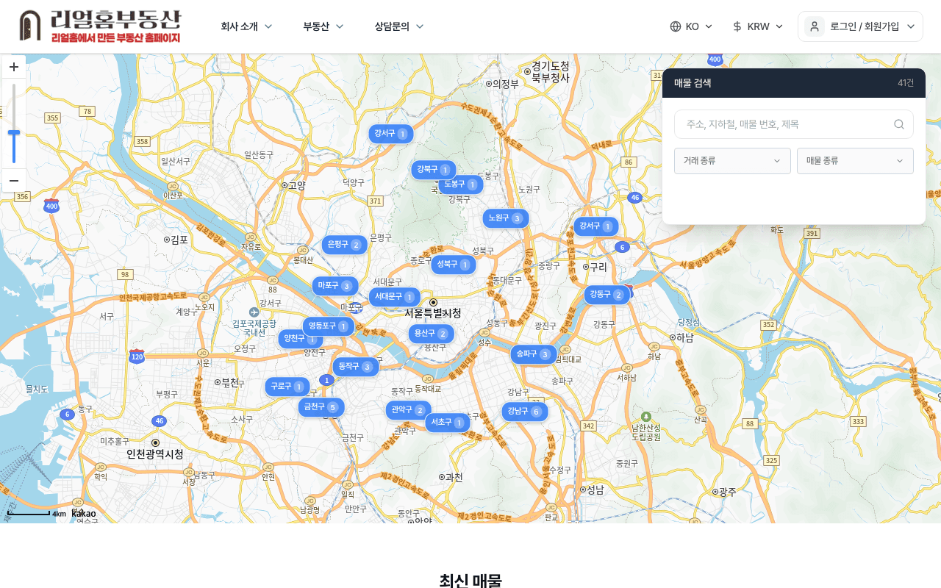Open the 회사 소개 menu
The image size is (941, 588).
tap(246, 26)
